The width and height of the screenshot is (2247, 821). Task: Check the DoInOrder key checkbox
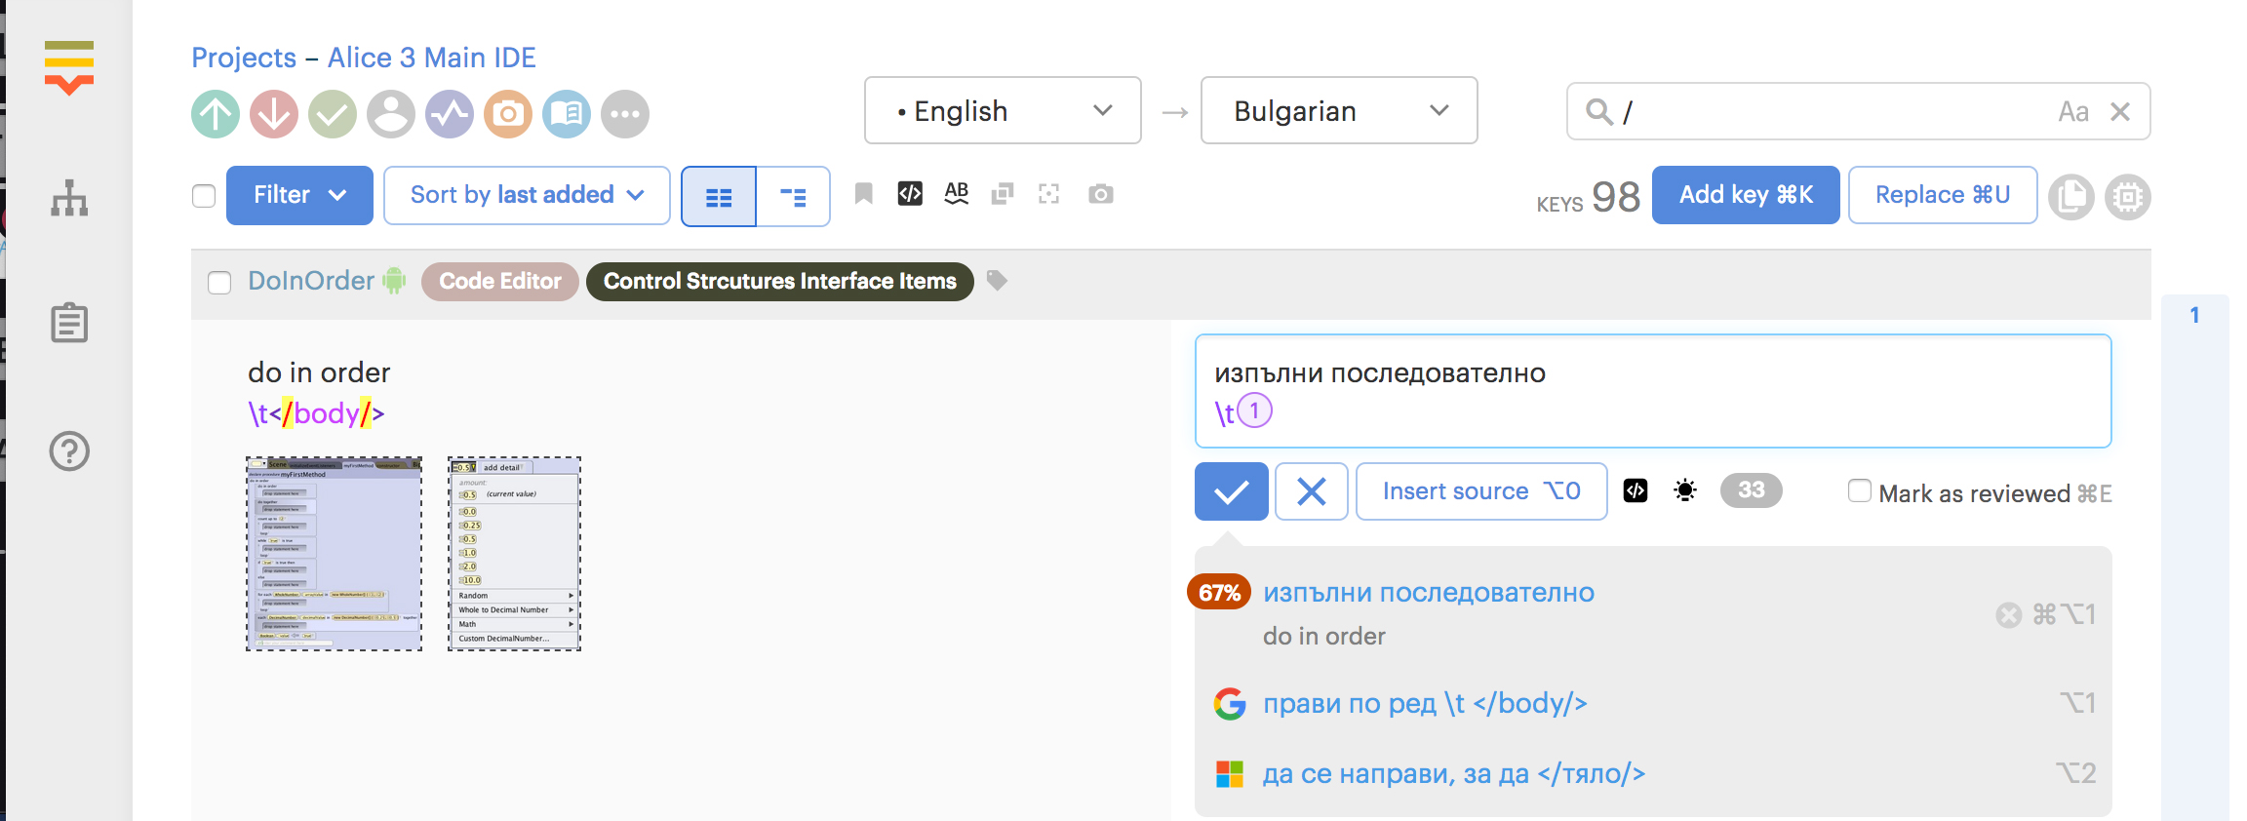219,283
